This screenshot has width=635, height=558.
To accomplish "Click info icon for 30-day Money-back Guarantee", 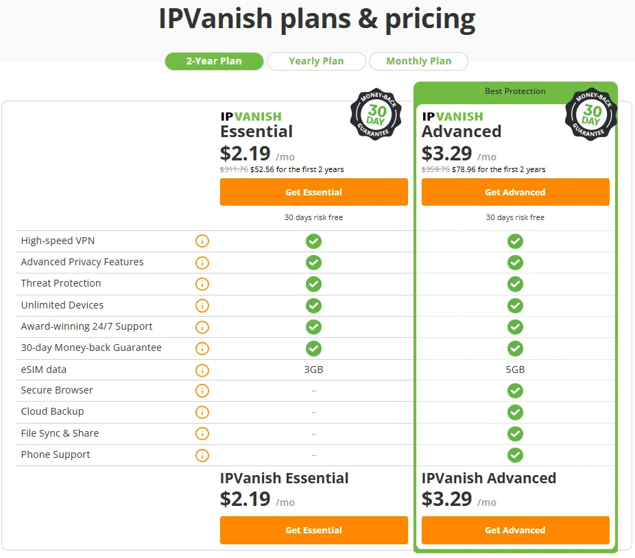I will click(202, 348).
